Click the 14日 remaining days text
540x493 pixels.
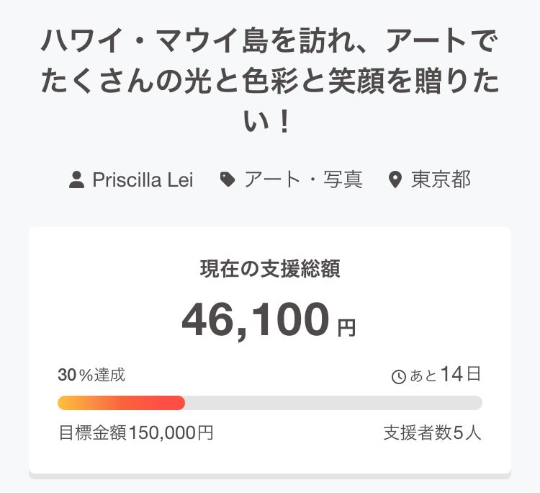point(461,375)
